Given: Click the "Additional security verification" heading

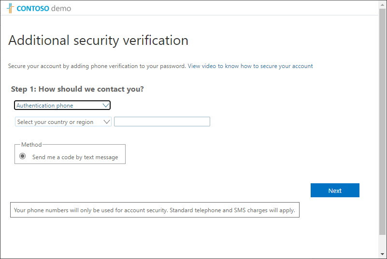Looking at the screenshot, I should click(98, 40).
